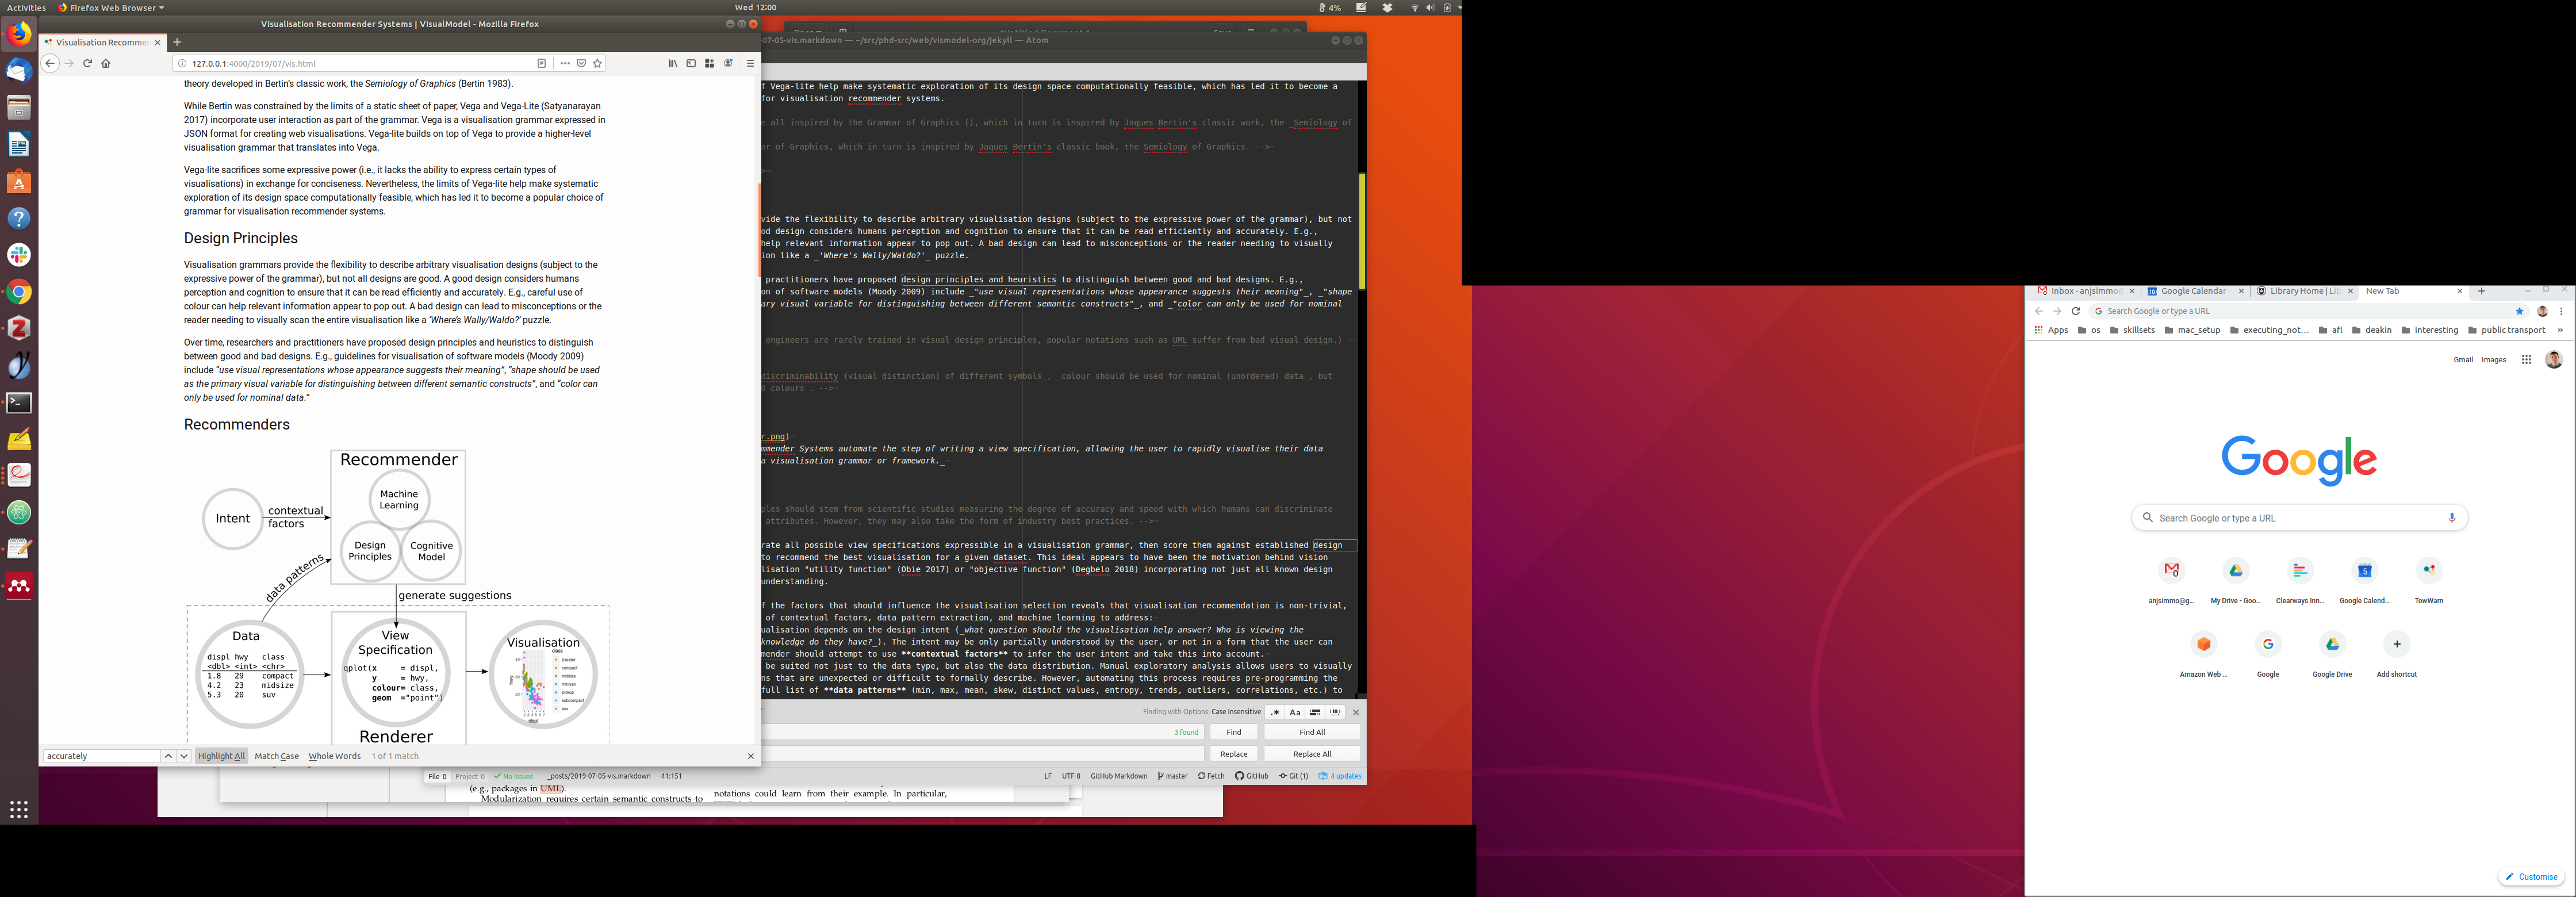This screenshot has width=2576, height=897.
Task: Toggle Highlight All in Firefox find bar
Action: [x=221, y=756]
